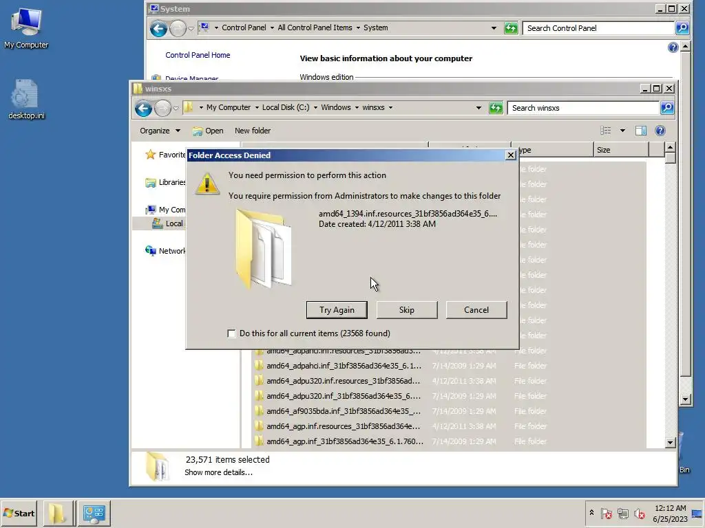Click the Search winsxs field
Screen dimensions: 705x528
(583, 108)
